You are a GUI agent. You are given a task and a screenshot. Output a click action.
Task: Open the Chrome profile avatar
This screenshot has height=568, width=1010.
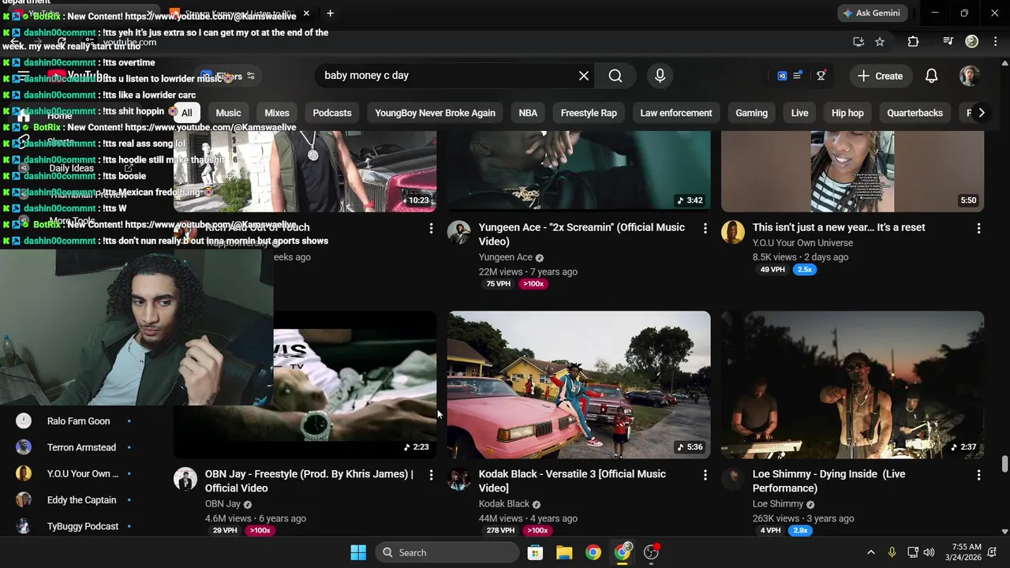tap(972, 42)
